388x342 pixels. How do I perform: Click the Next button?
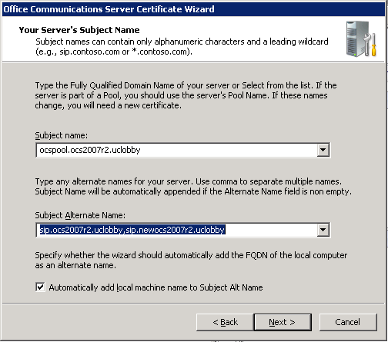tap(283, 322)
